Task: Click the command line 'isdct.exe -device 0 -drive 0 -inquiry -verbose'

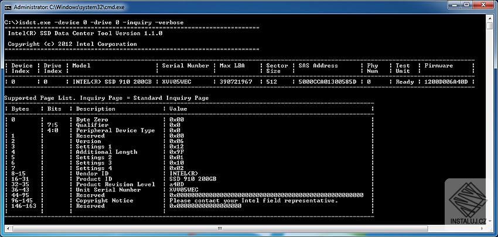Action: pyautogui.click(x=101, y=23)
